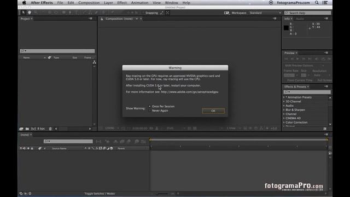Open the Composition menu
The height and width of the screenshot is (197, 350).
click(89, 3)
